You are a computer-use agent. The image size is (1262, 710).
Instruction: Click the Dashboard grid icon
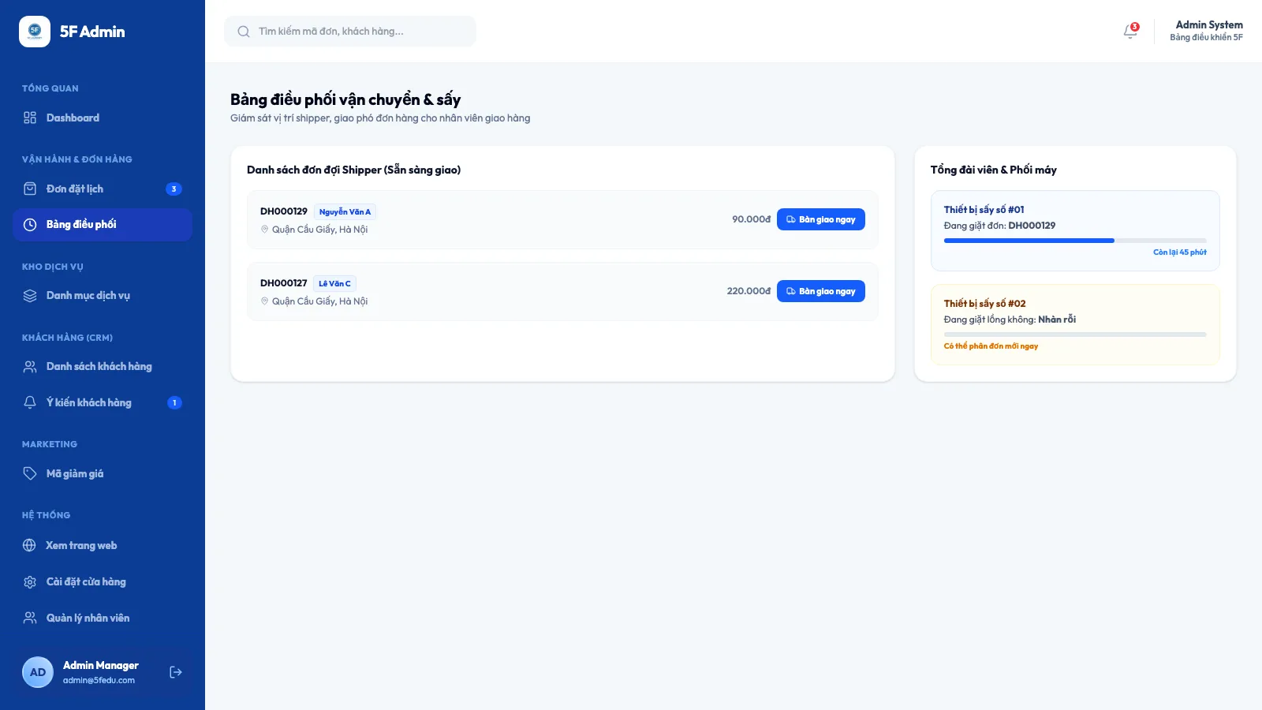pos(30,118)
